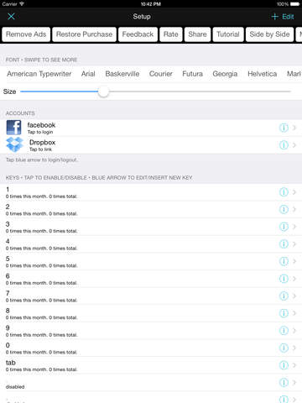This screenshot has width=302, height=403.
Task: Toggle the tab key enabled state
Action: tap(151, 365)
